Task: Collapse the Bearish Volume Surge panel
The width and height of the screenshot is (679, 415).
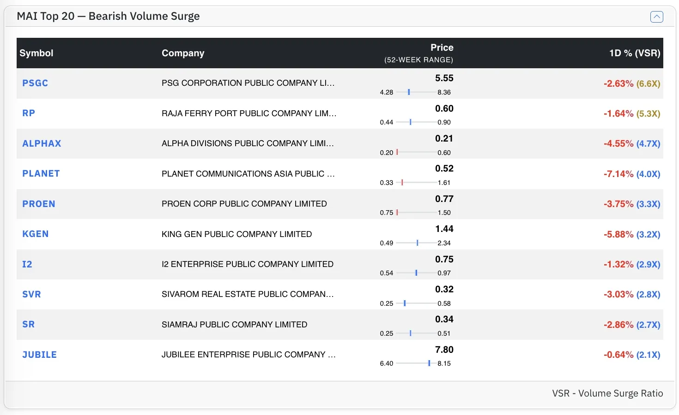Action: (x=656, y=17)
